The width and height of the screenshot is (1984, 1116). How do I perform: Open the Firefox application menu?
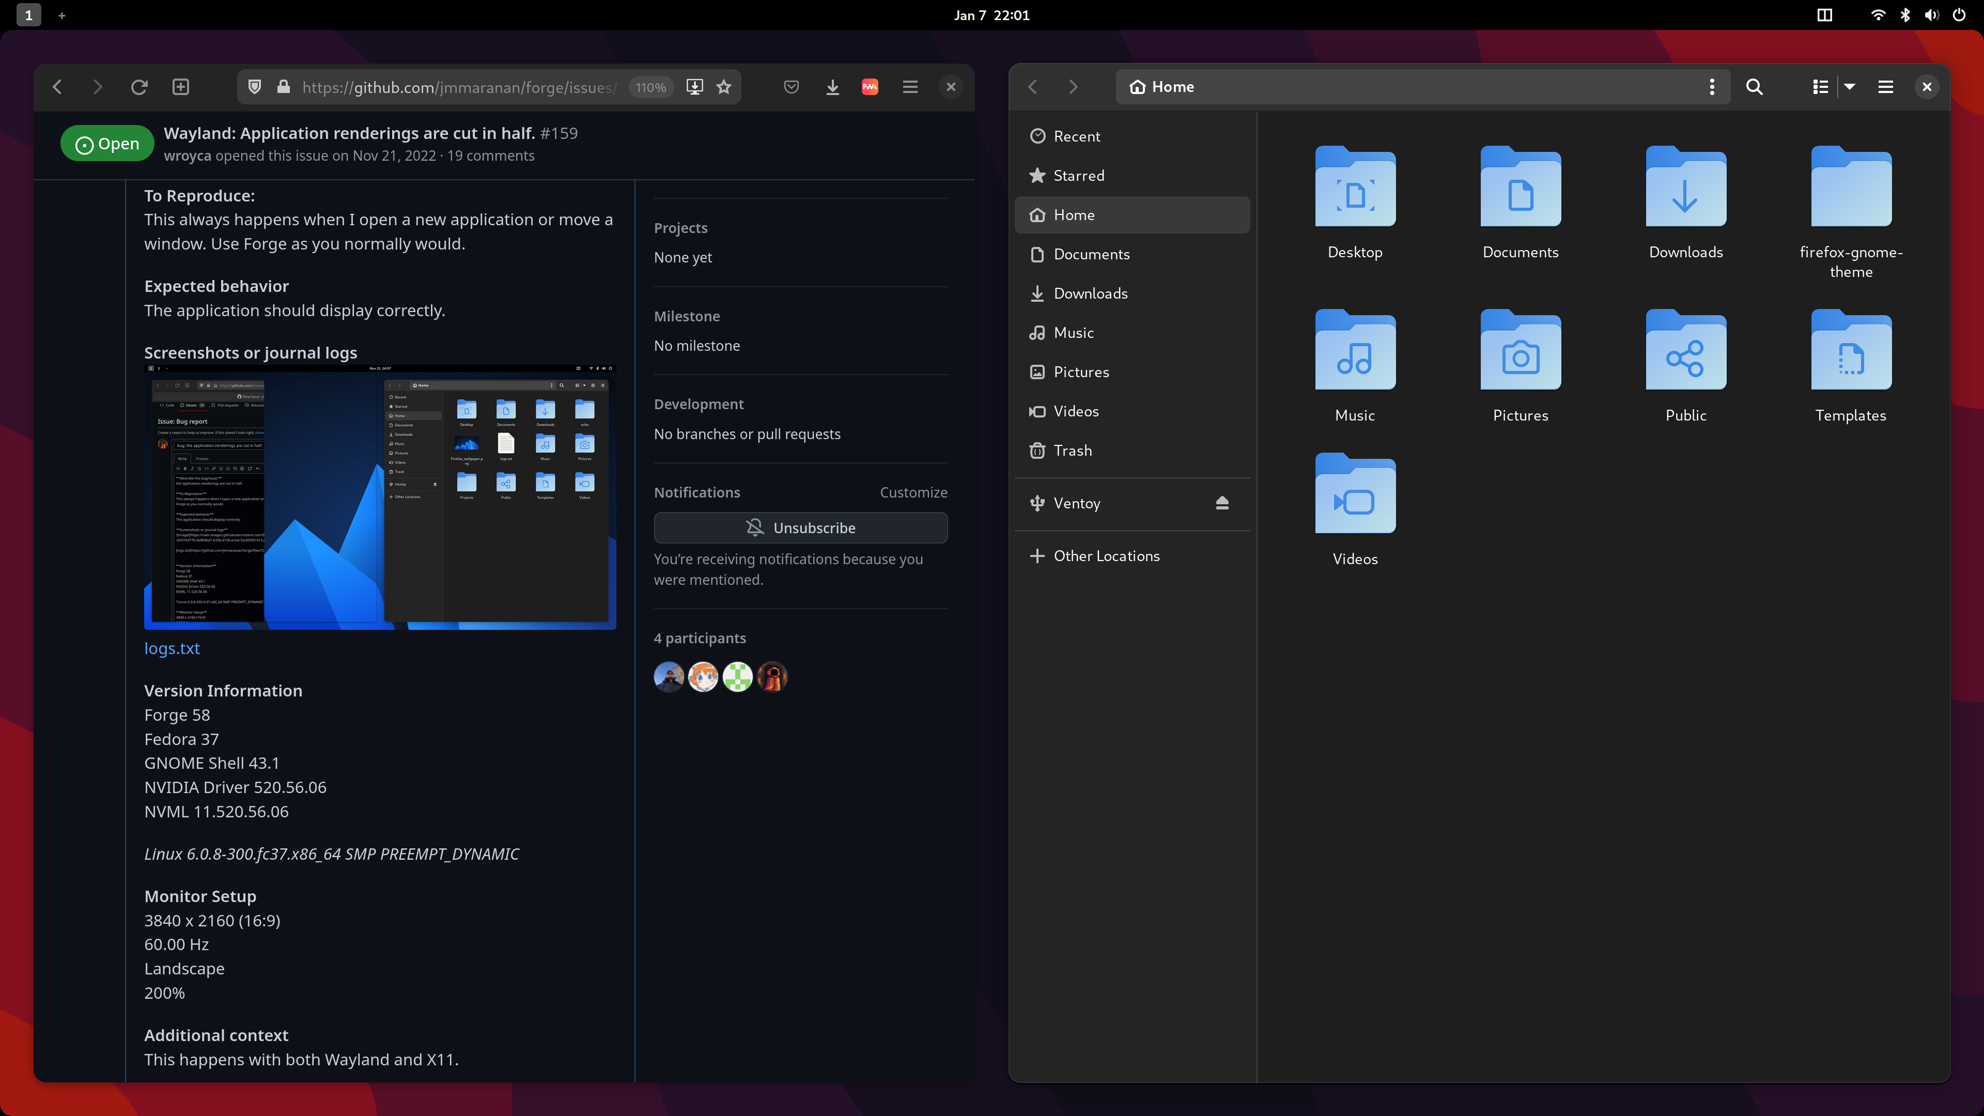pyautogui.click(x=909, y=87)
